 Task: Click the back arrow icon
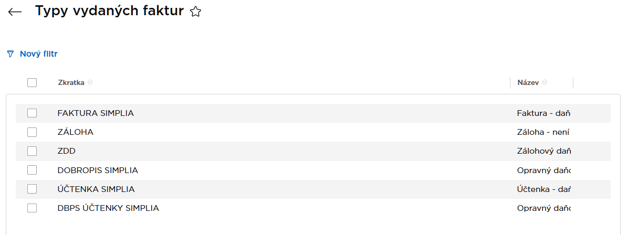pyautogui.click(x=15, y=12)
